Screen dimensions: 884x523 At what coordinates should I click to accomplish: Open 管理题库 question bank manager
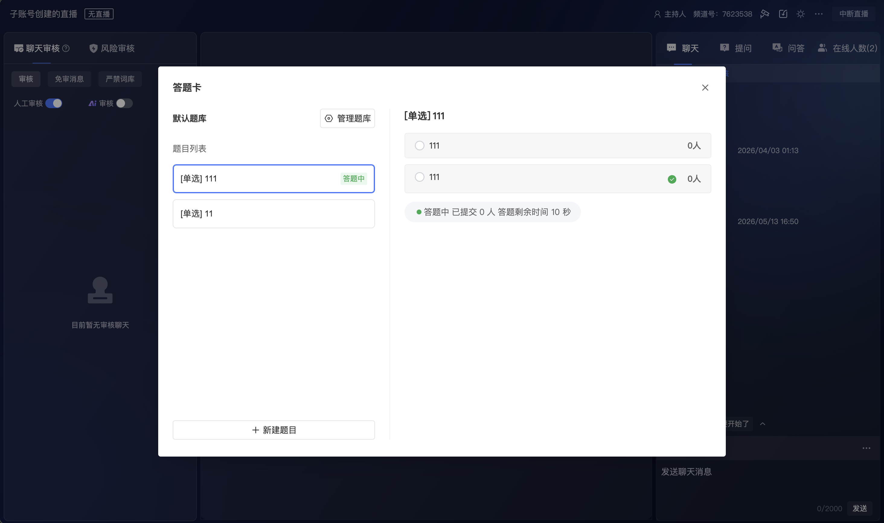(x=348, y=118)
